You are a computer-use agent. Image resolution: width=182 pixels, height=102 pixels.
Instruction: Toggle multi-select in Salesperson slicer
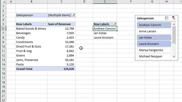pyautogui.click(x=167, y=18)
